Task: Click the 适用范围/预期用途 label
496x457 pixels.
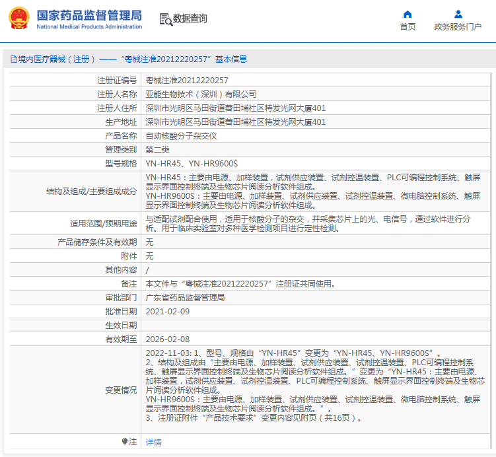Action: point(104,224)
